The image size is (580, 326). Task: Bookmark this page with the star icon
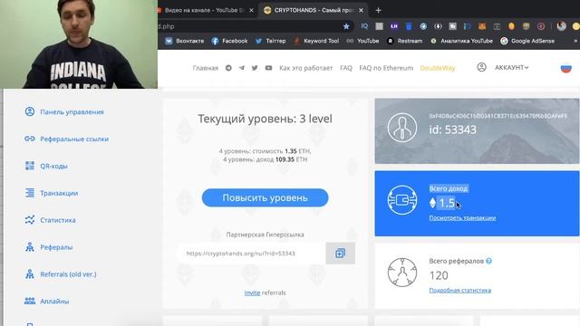click(x=346, y=26)
